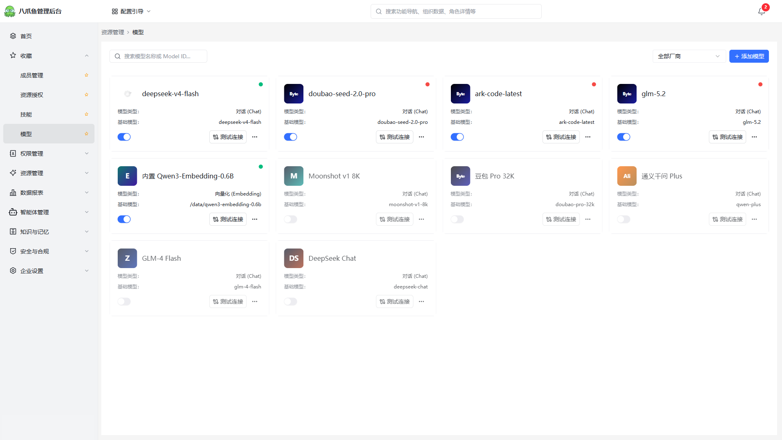The width and height of the screenshot is (782, 440).
Task: Open 资源授权 in the favorites
Action: (x=49, y=95)
